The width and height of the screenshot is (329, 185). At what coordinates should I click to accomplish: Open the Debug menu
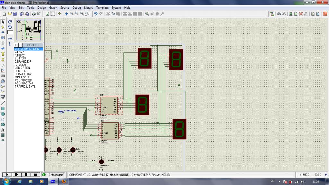(76, 7)
